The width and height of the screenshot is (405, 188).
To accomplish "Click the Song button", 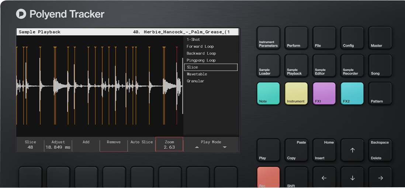I will (380, 66).
